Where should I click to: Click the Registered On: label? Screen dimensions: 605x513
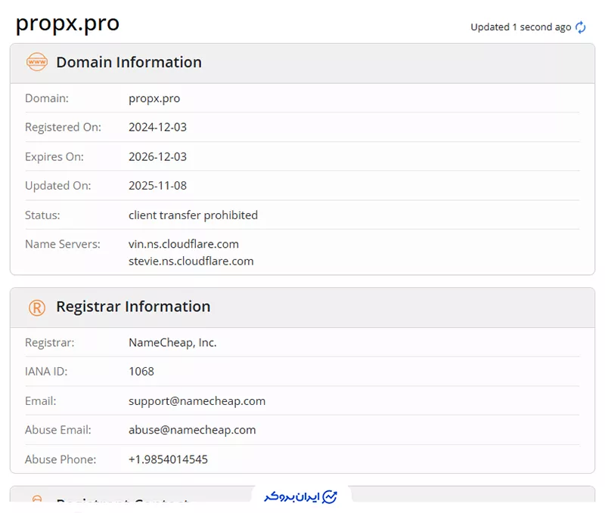coord(63,127)
